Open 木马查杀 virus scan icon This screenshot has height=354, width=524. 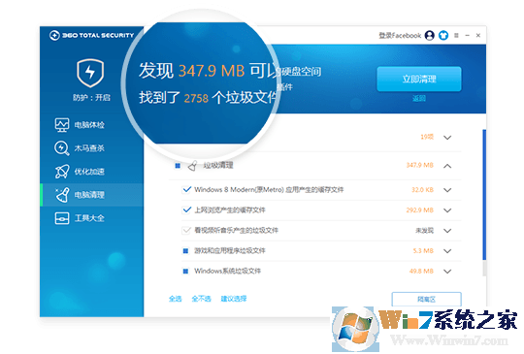(x=62, y=148)
